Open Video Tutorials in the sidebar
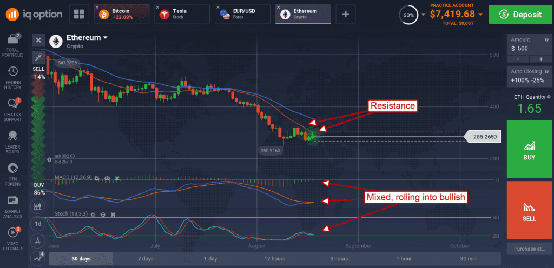 point(13,239)
